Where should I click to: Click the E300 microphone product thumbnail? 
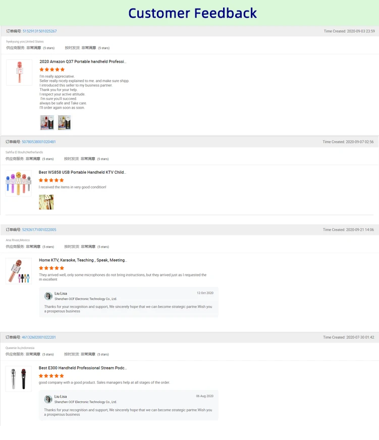[19, 379]
